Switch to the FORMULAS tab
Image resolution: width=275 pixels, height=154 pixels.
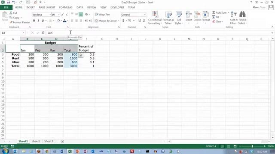[x=66, y=7]
